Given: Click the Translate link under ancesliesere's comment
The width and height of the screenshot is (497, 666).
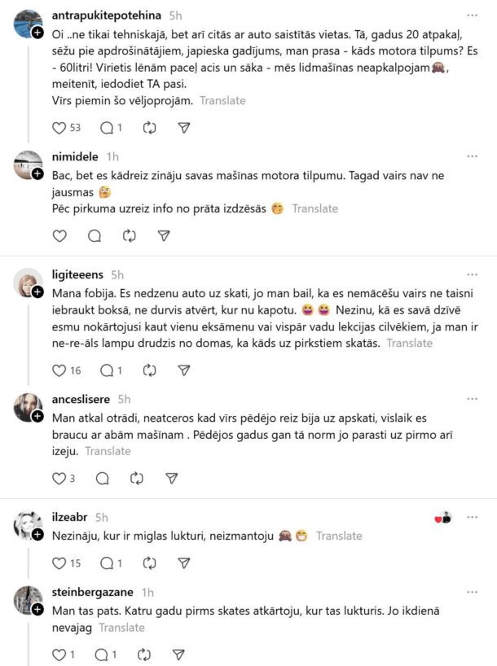Looking at the screenshot, I should pos(108,451).
